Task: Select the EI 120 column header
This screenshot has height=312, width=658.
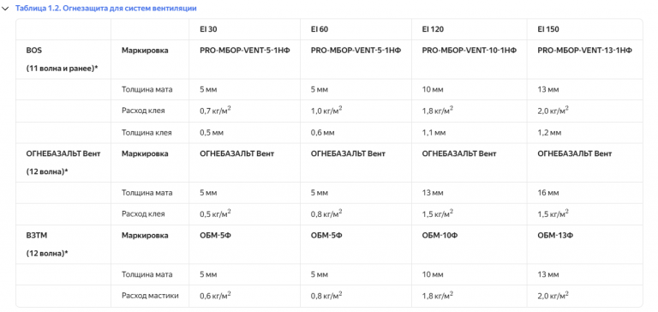Action: tap(432, 30)
